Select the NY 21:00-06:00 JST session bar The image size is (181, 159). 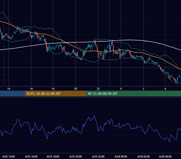(x=134, y=94)
